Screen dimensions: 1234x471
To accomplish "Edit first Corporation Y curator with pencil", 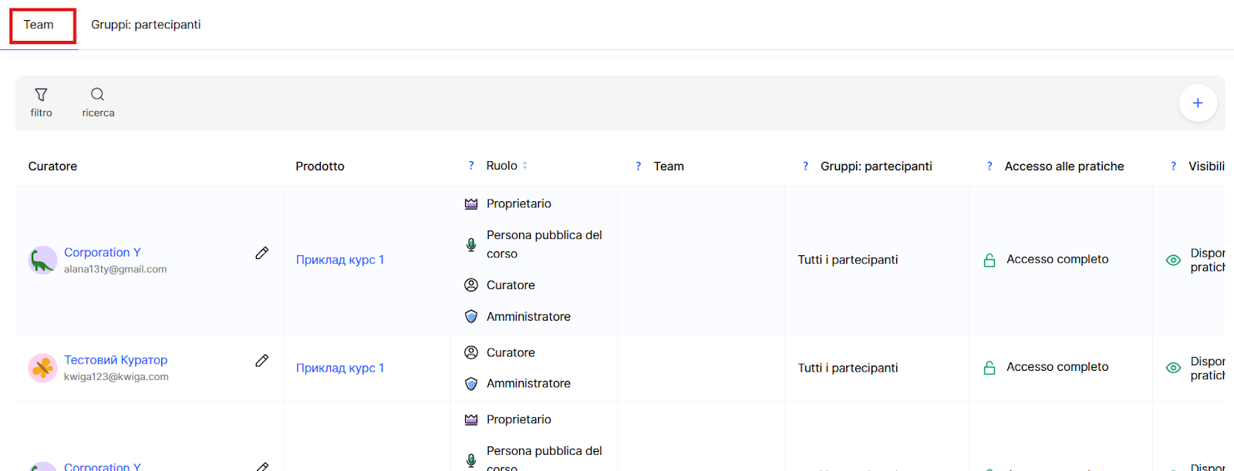I will click(x=262, y=253).
